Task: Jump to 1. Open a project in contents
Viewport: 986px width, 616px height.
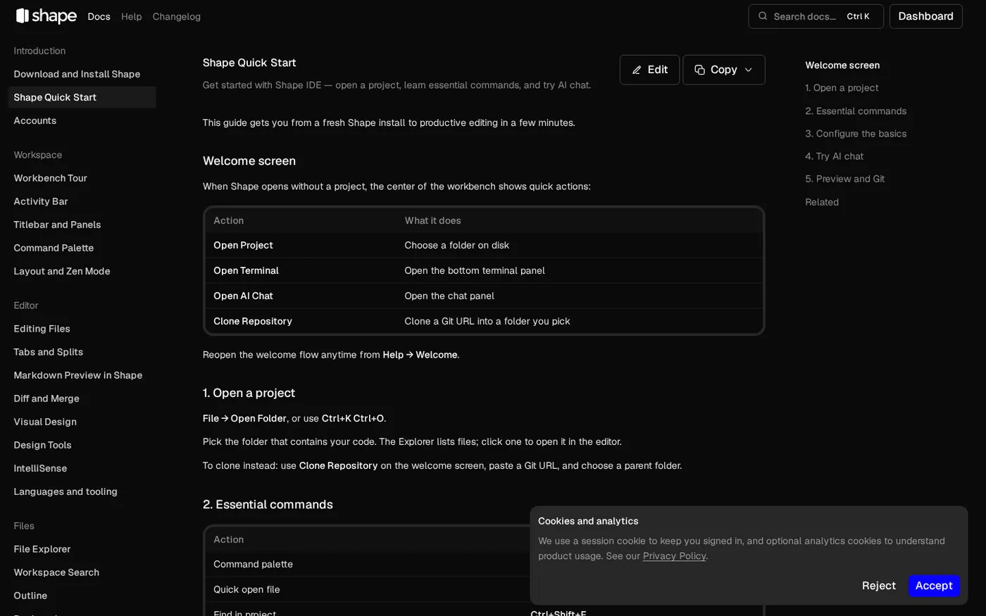Action: (842, 88)
